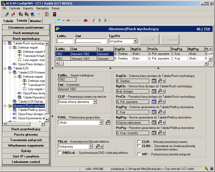Click the gray move-up arrow in navigation toolbar
The height and width of the screenshot is (172, 215).
pos(100,21)
